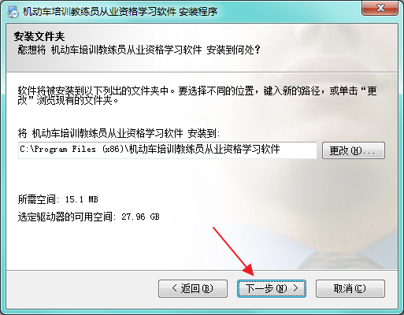Click the 27.96 GB free space value

point(140,217)
